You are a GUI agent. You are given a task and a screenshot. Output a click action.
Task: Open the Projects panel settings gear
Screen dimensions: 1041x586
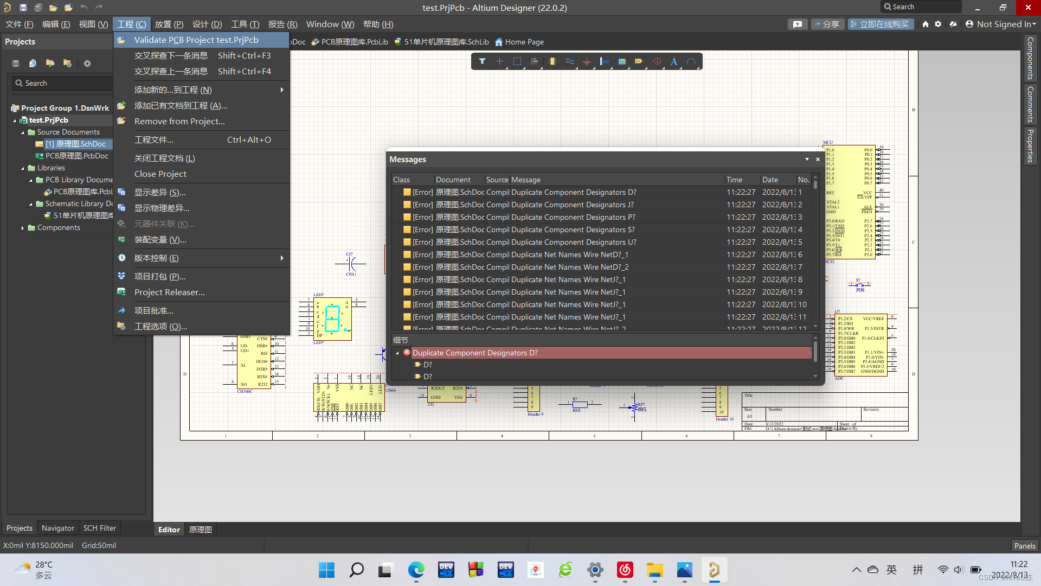pyautogui.click(x=87, y=63)
